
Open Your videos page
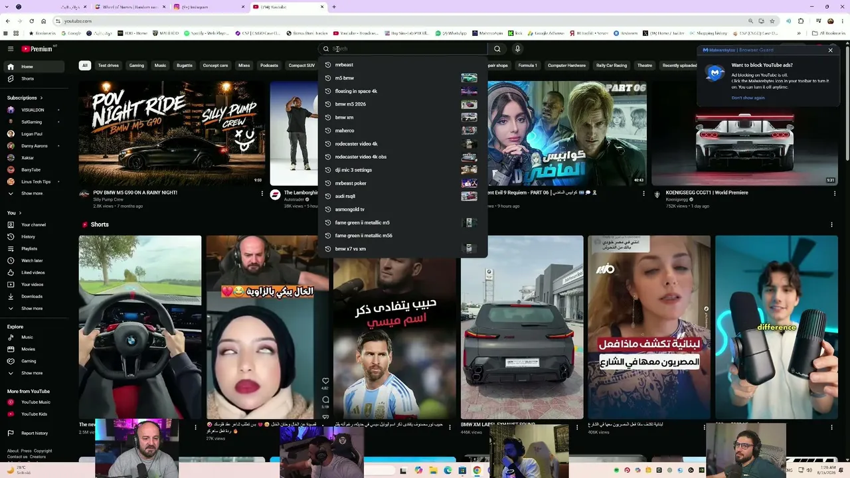(33, 284)
